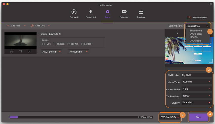This screenshot has width=215, height=124.
Task: Expand the Load DVD dropdown arrow
Action: point(49,26)
